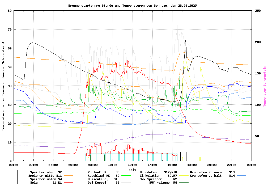Click the 12:00 time axis tick label
Viewport: 272px width, 186px height.
click(132, 165)
